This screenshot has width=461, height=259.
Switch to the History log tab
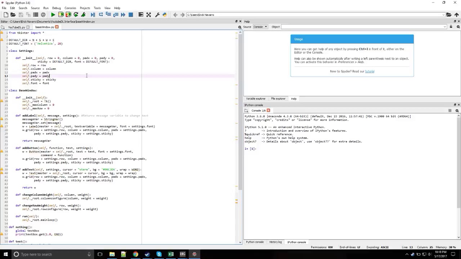[276, 242]
